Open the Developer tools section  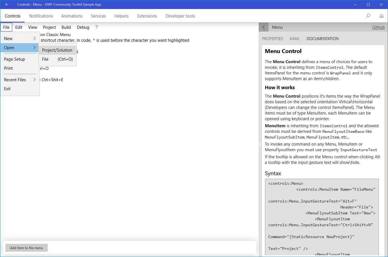point(180,16)
